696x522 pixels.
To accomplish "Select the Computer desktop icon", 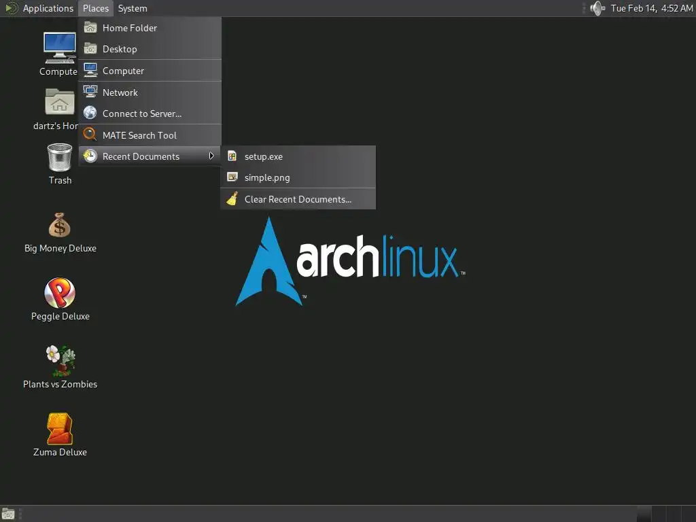I will (x=59, y=54).
